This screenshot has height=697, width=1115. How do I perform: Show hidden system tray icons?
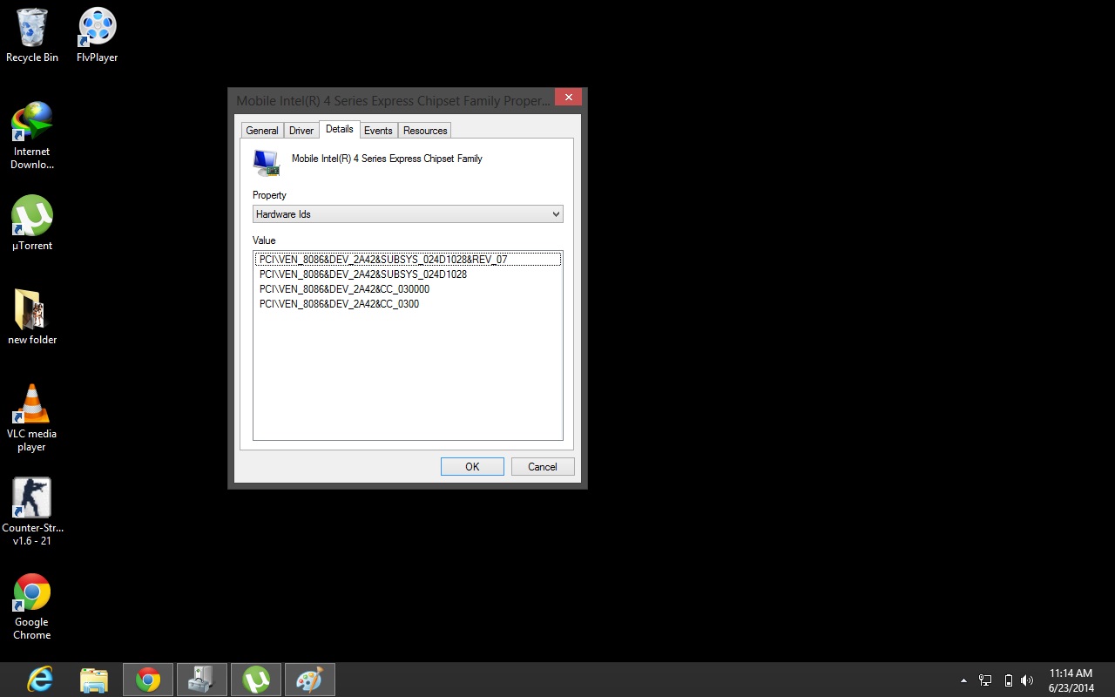pos(963,680)
